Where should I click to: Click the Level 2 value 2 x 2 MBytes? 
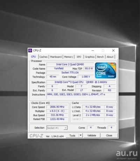(93, 115)
